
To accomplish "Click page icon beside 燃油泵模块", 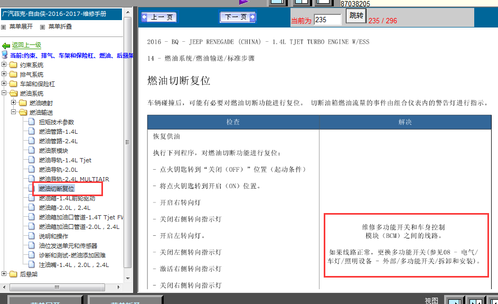I will pos(32,150).
